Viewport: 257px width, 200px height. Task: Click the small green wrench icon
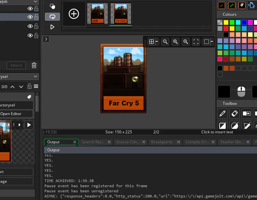click(x=222, y=5)
